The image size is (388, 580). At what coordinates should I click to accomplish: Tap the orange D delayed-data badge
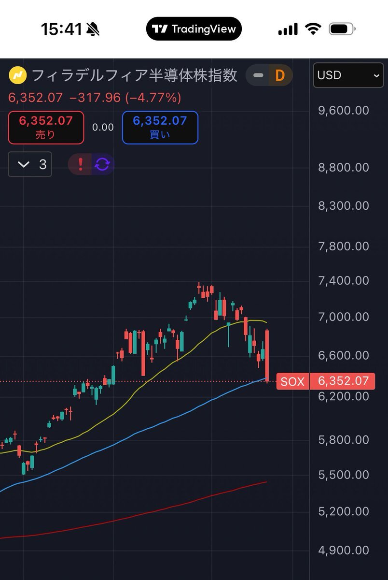pyautogui.click(x=280, y=75)
